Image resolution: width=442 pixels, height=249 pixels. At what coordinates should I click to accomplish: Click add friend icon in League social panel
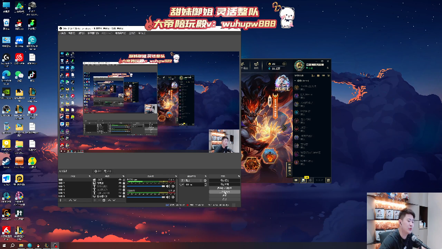(313, 76)
